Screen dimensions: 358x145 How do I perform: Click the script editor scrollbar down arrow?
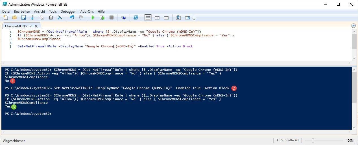(354, 58)
